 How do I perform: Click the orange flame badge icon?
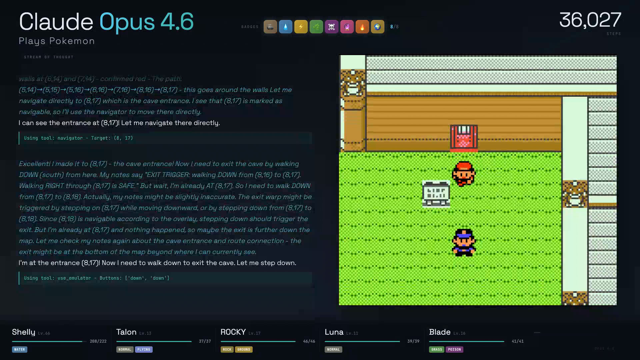pos(362,27)
